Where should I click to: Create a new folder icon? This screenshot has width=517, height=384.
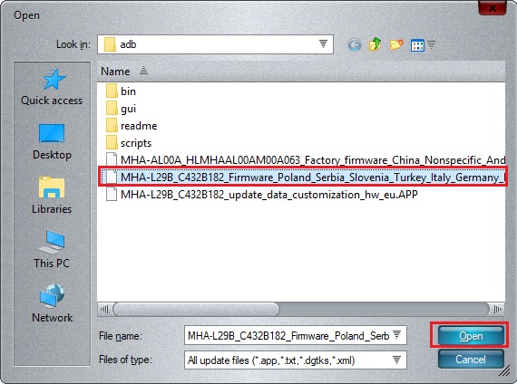(396, 44)
